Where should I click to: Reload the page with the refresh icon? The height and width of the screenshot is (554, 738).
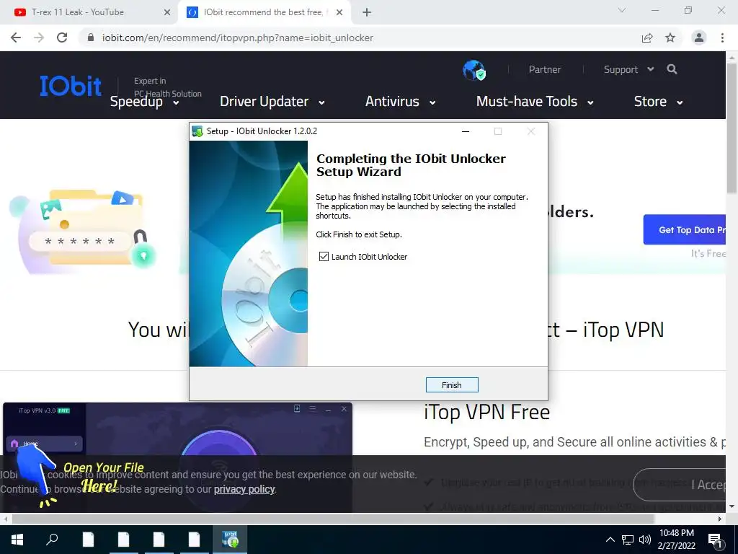(62, 38)
